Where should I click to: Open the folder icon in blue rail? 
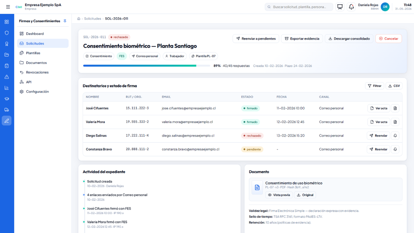(x=7, y=55)
